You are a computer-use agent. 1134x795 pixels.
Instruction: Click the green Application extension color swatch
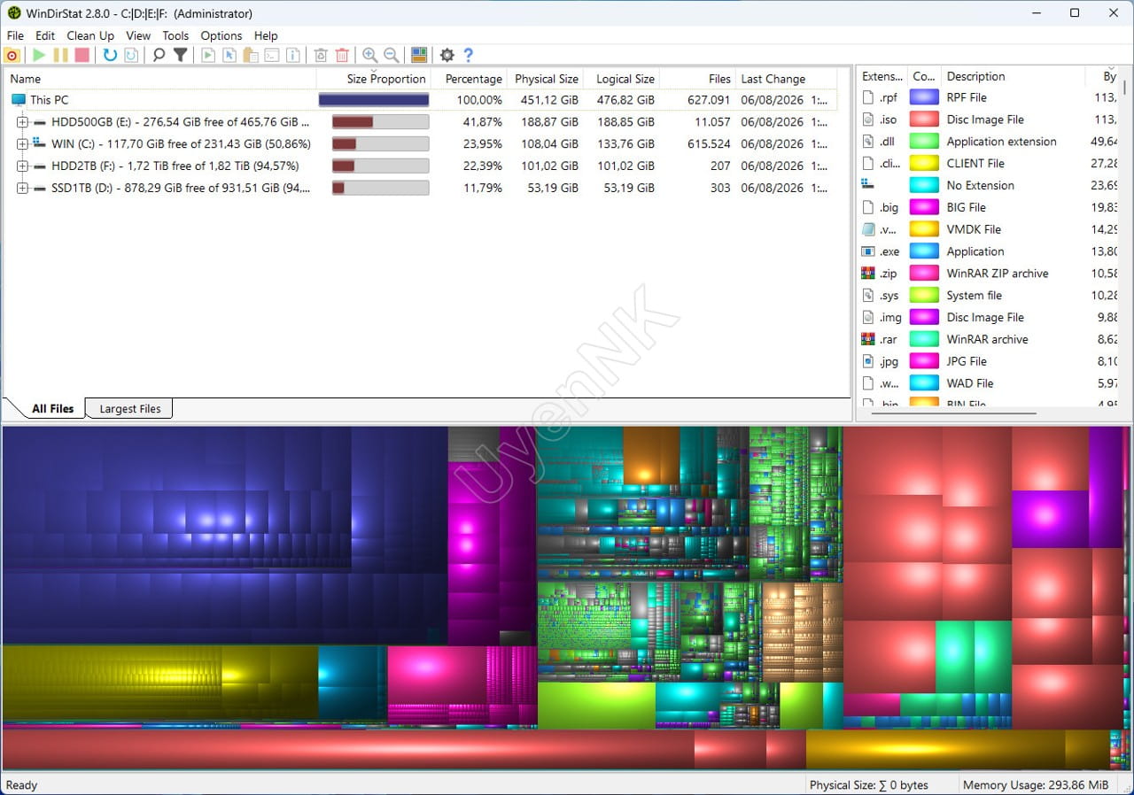click(x=925, y=142)
